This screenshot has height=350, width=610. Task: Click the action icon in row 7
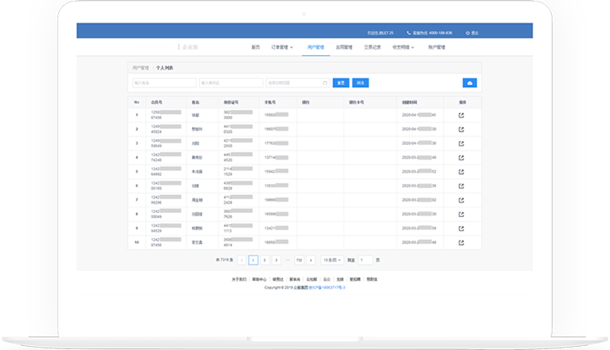pyautogui.click(x=461, y=200)
